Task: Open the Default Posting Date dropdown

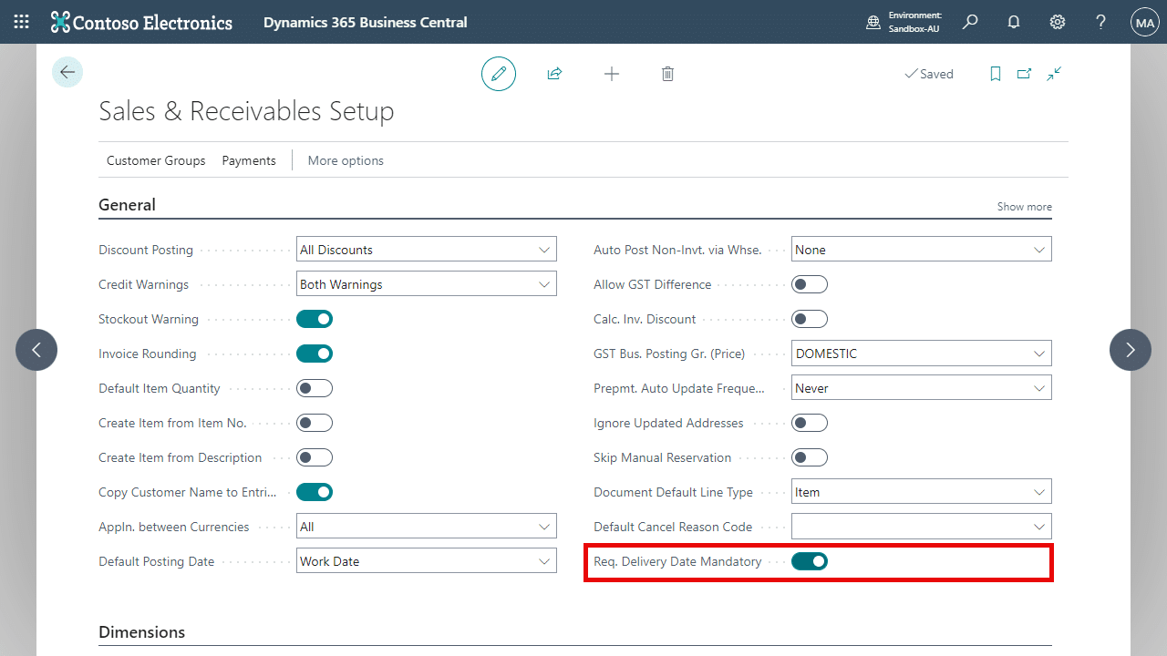Action: (x=427, y=561)
